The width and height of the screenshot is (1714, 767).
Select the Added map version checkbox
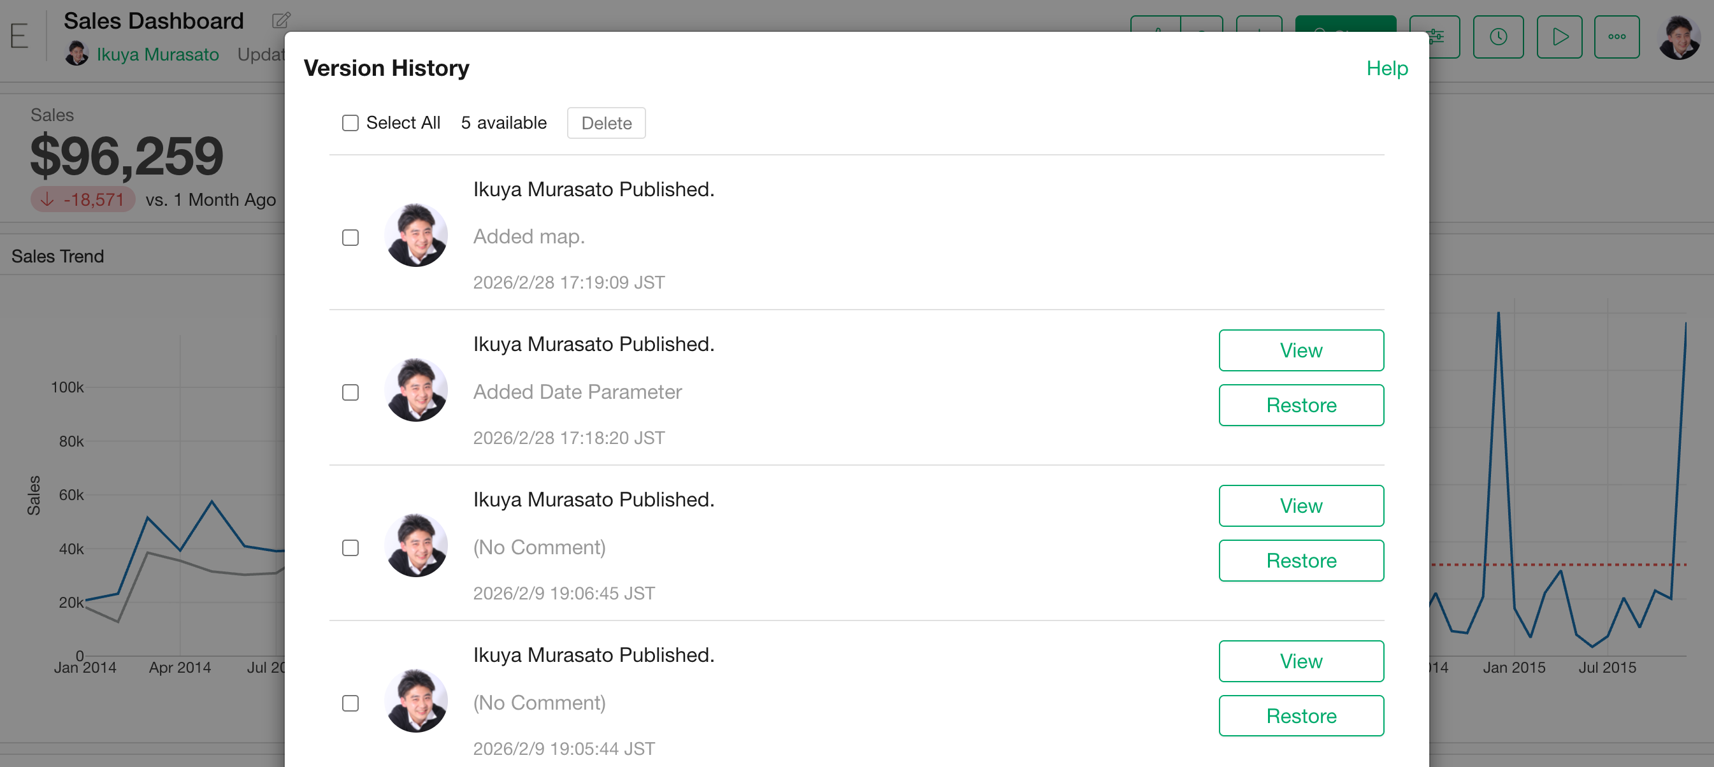(x=350, y=238)
